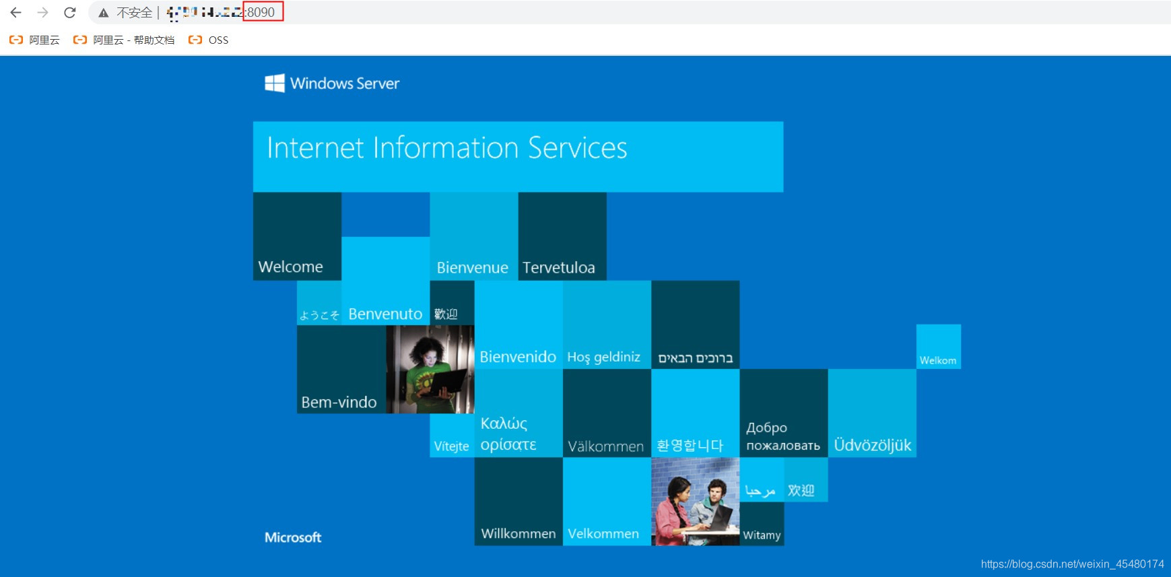Click the 欢迎 tile

click(x=806, y=479)
